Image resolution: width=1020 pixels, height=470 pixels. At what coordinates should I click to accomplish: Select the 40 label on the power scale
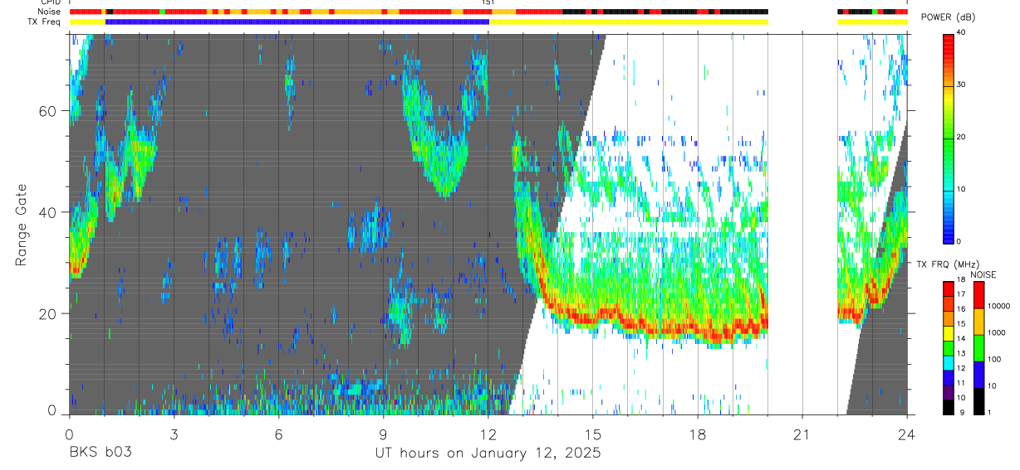pyautogui.click(x=963, y=32)
